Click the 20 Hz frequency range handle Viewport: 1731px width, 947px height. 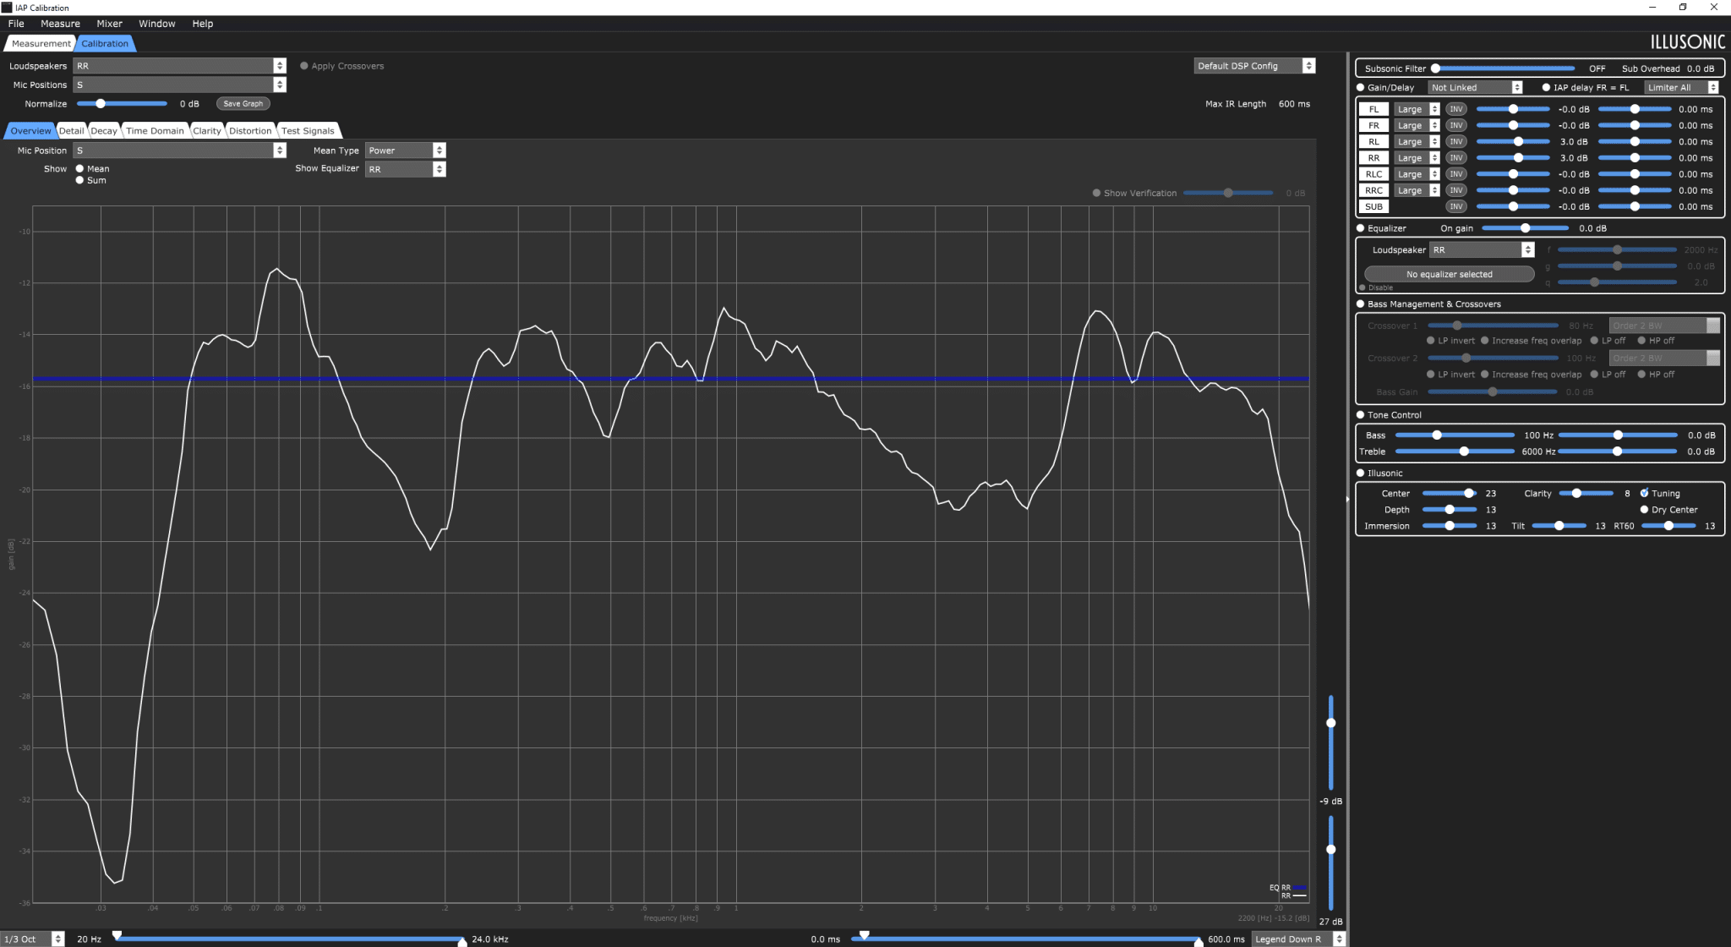pos(117,936)
